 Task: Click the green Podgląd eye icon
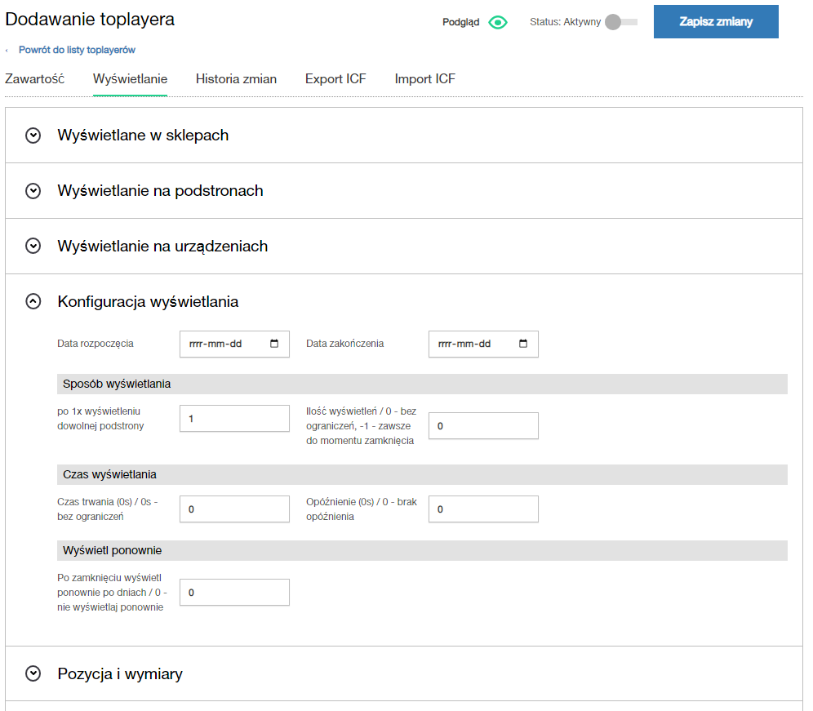(x=498, y=22)
